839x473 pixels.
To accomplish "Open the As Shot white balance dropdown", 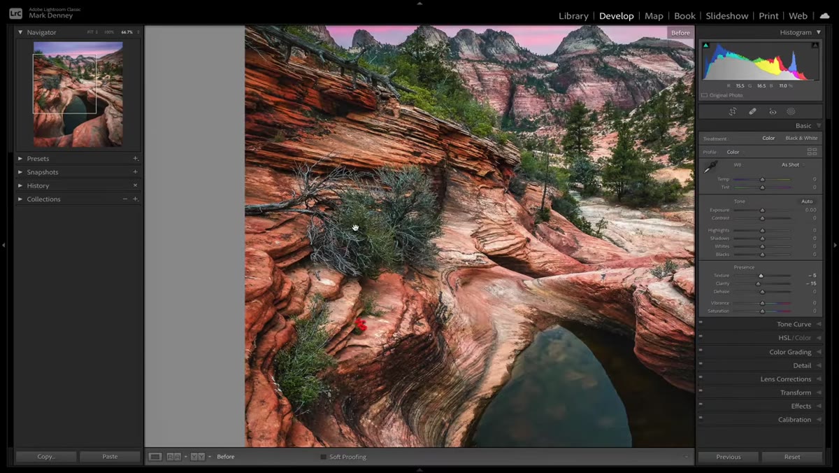I will click(792, 165).
